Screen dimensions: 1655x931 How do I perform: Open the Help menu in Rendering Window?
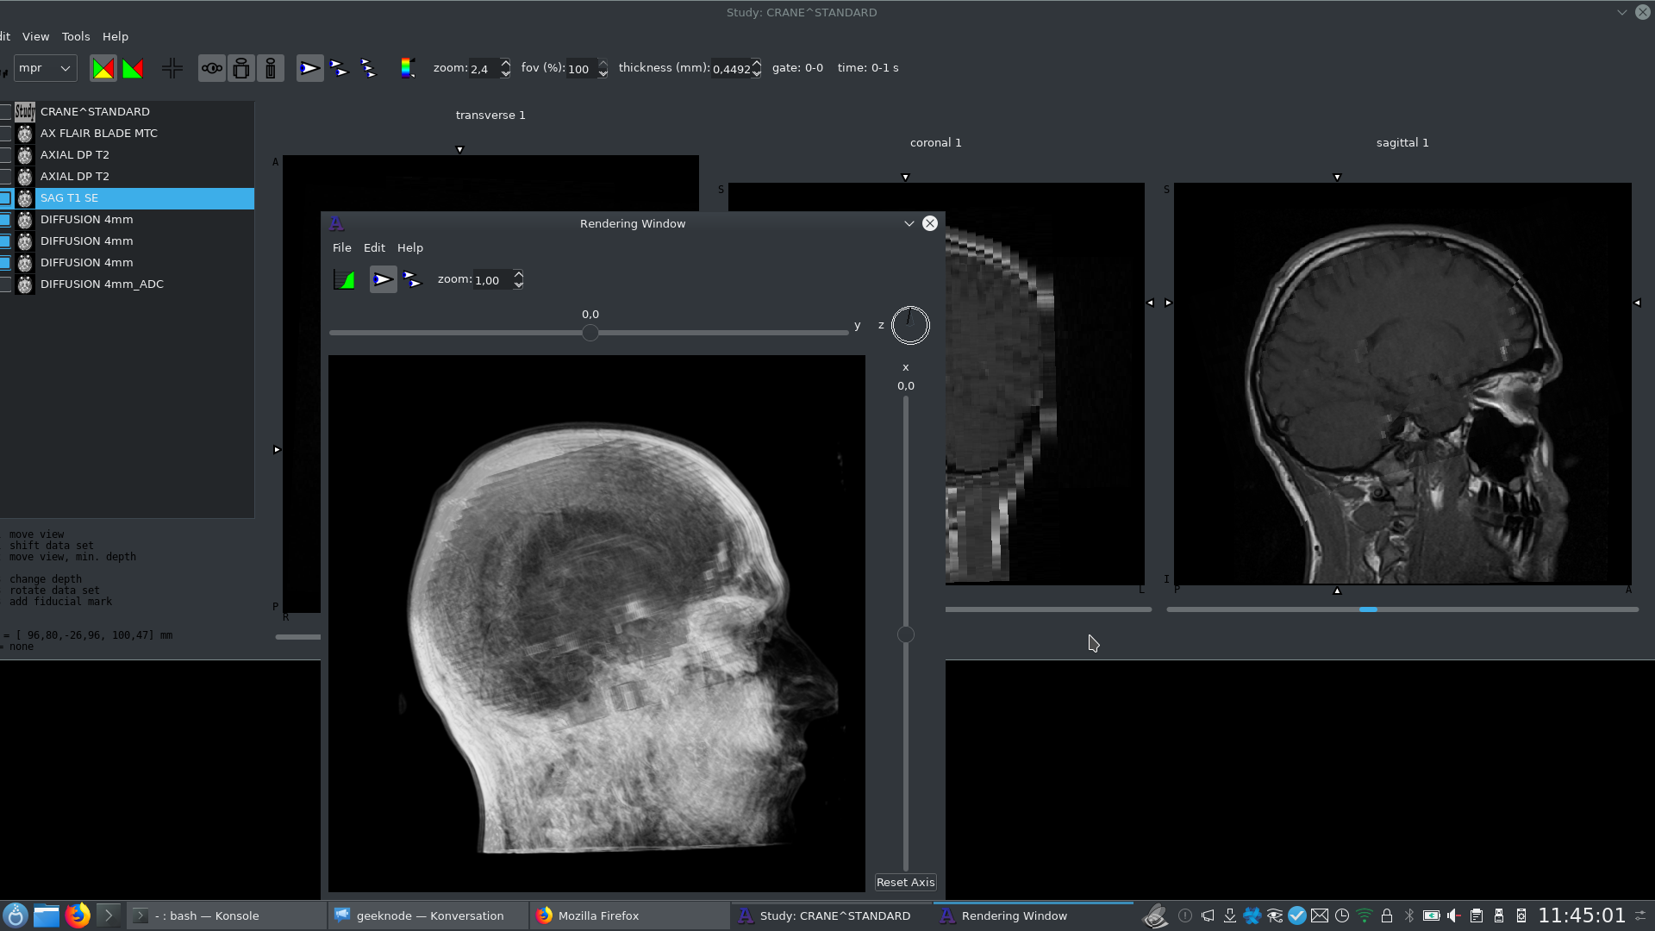click(x=410, y=247)
